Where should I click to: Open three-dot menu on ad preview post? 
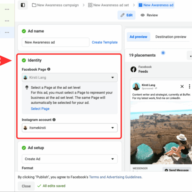[x=189, y=86]
